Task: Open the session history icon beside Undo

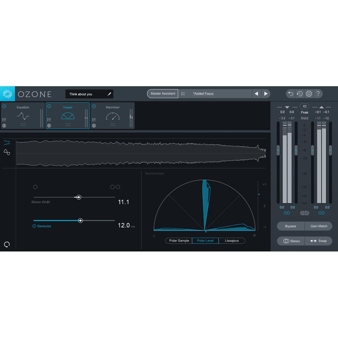Action: pyautogui.click(x=300, y=94)
